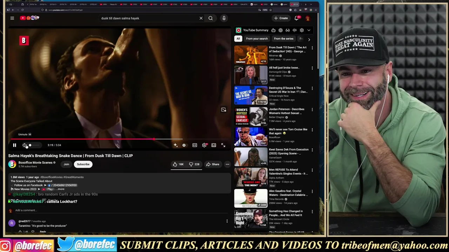Viewport: 449px width, 252px height.
Task: Unmute the video with the speaker icon
Action: click(x=25, y=145)
